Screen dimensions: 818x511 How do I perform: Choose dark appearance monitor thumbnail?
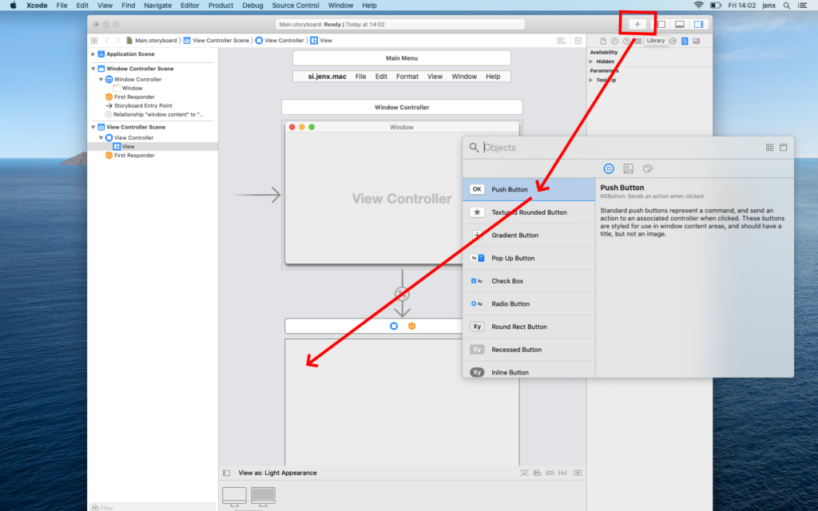[263, 497]
